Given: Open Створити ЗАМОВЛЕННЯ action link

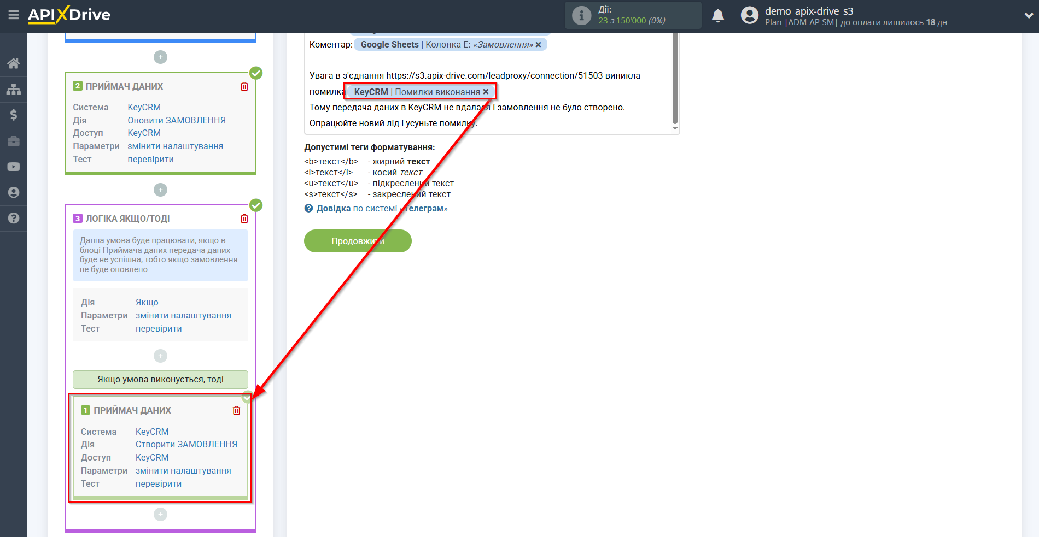Looking at the screenshot, I should coord(186,444).
